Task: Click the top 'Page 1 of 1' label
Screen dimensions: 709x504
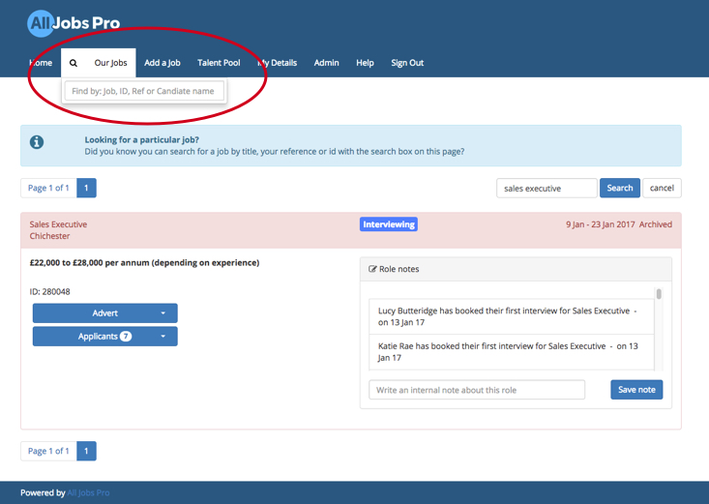Action: pyautogui.click(x=48, y=188)
